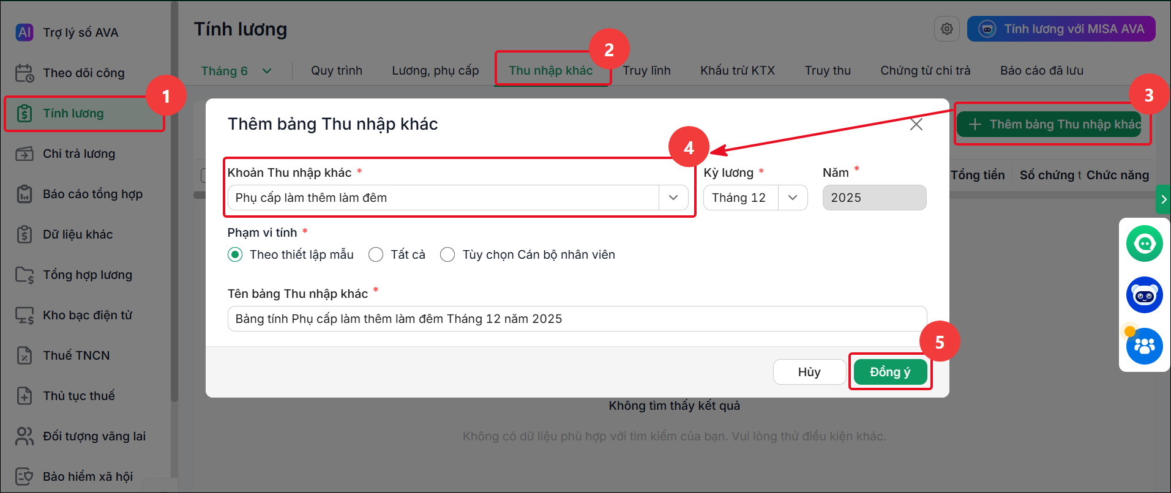The height and width of the screenshot is (493, 1171).
Task: Open the Trợ lý số AVA assistant icon
Action: (24, 32)
